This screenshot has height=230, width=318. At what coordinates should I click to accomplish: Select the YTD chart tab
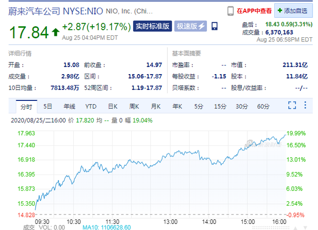[x=91, y=106]
